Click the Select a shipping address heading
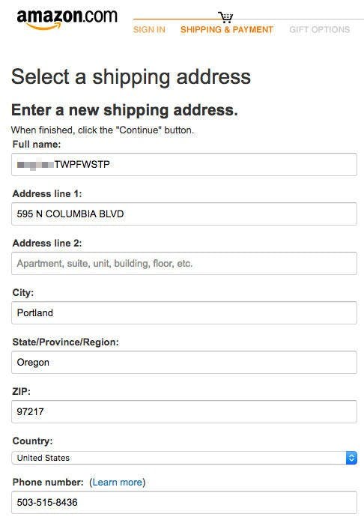The width and height of the screenshot is (364, 523). pyautogui.click(x=130, y=77)
